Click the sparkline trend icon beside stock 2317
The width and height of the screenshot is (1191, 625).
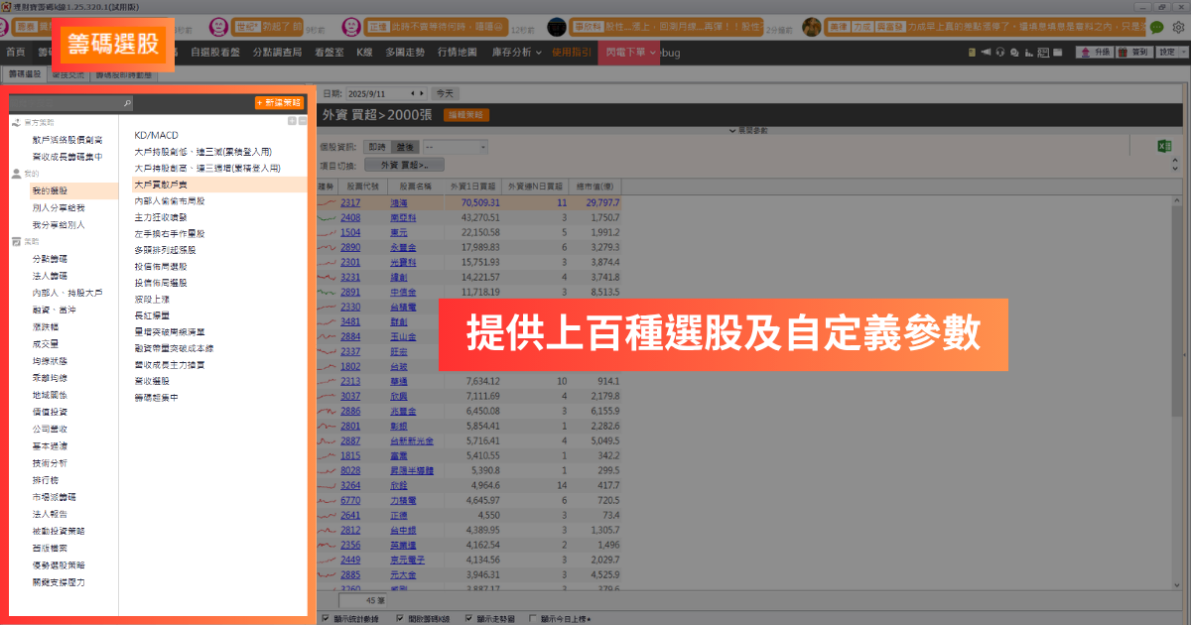coord(329,201)
